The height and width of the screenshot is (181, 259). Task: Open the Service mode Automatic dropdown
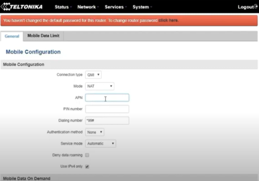tap(101, 144)
